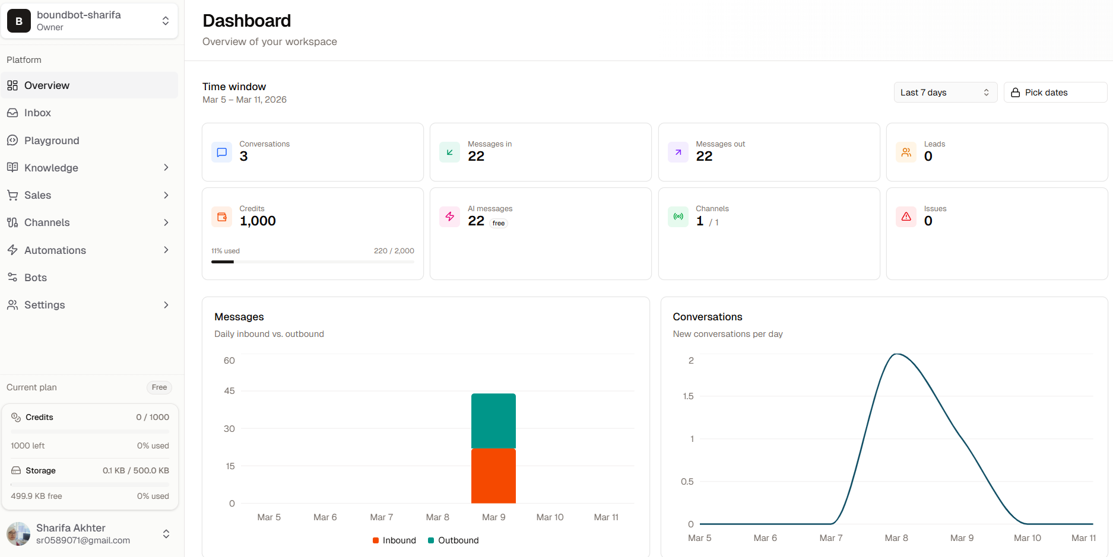Screen dimensions: 1113x557
Task: Toggle the Outbound legend series
Action: (453, 540)
